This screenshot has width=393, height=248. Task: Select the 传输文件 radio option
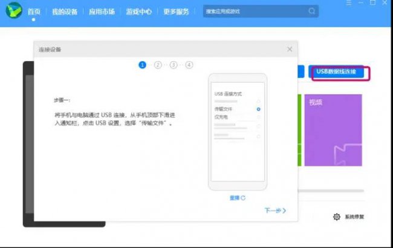[x=258, y=109]
